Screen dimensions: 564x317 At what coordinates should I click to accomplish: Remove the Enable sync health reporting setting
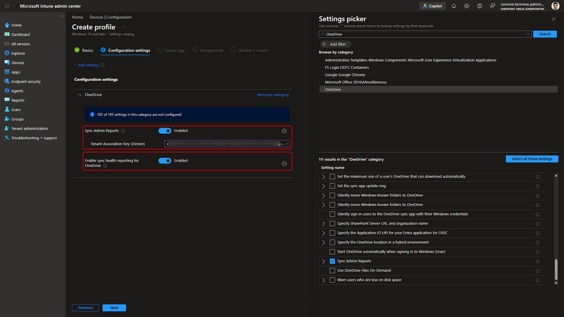coord(284,163)
